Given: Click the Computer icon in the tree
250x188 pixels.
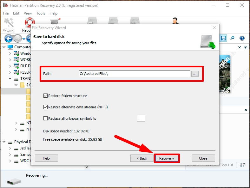Looking at the screenshot, I should [10, 47].
